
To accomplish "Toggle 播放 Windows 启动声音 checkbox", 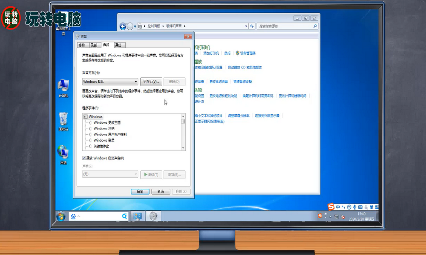I will [x=84, y=158].
